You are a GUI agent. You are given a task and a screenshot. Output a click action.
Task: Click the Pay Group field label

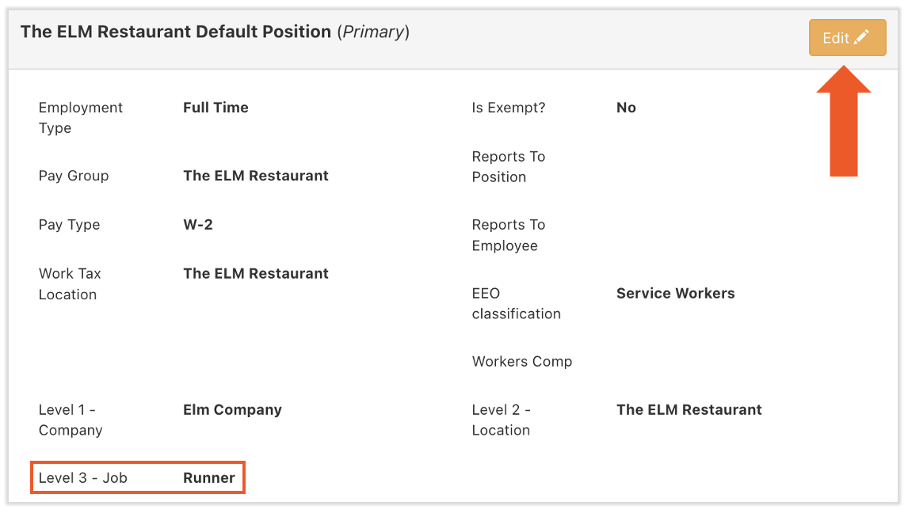pyautogui.click(x=74, y=176)
